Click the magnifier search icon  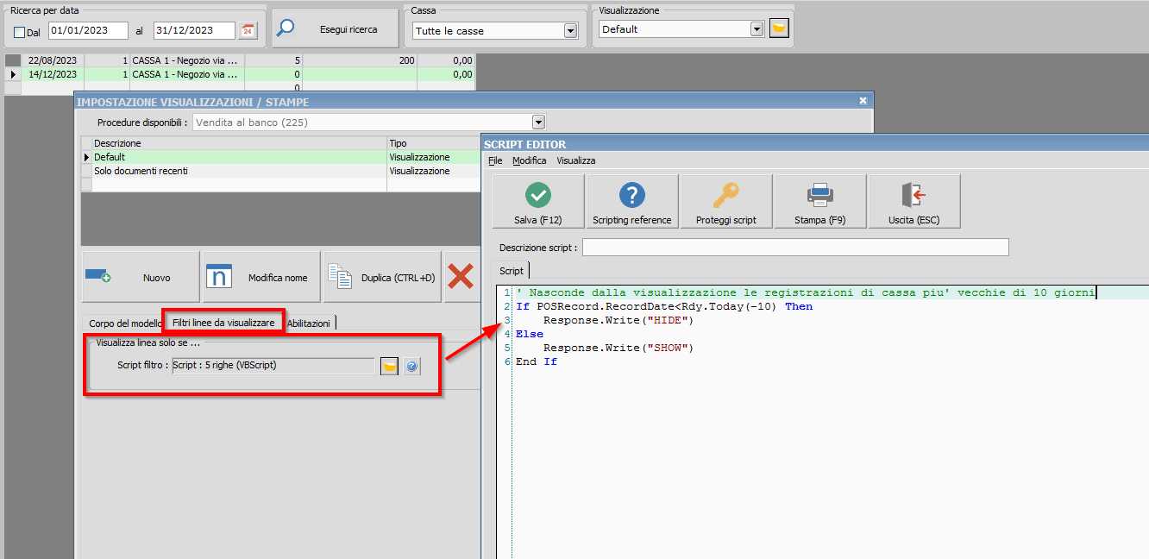click(x=286, y=28)
